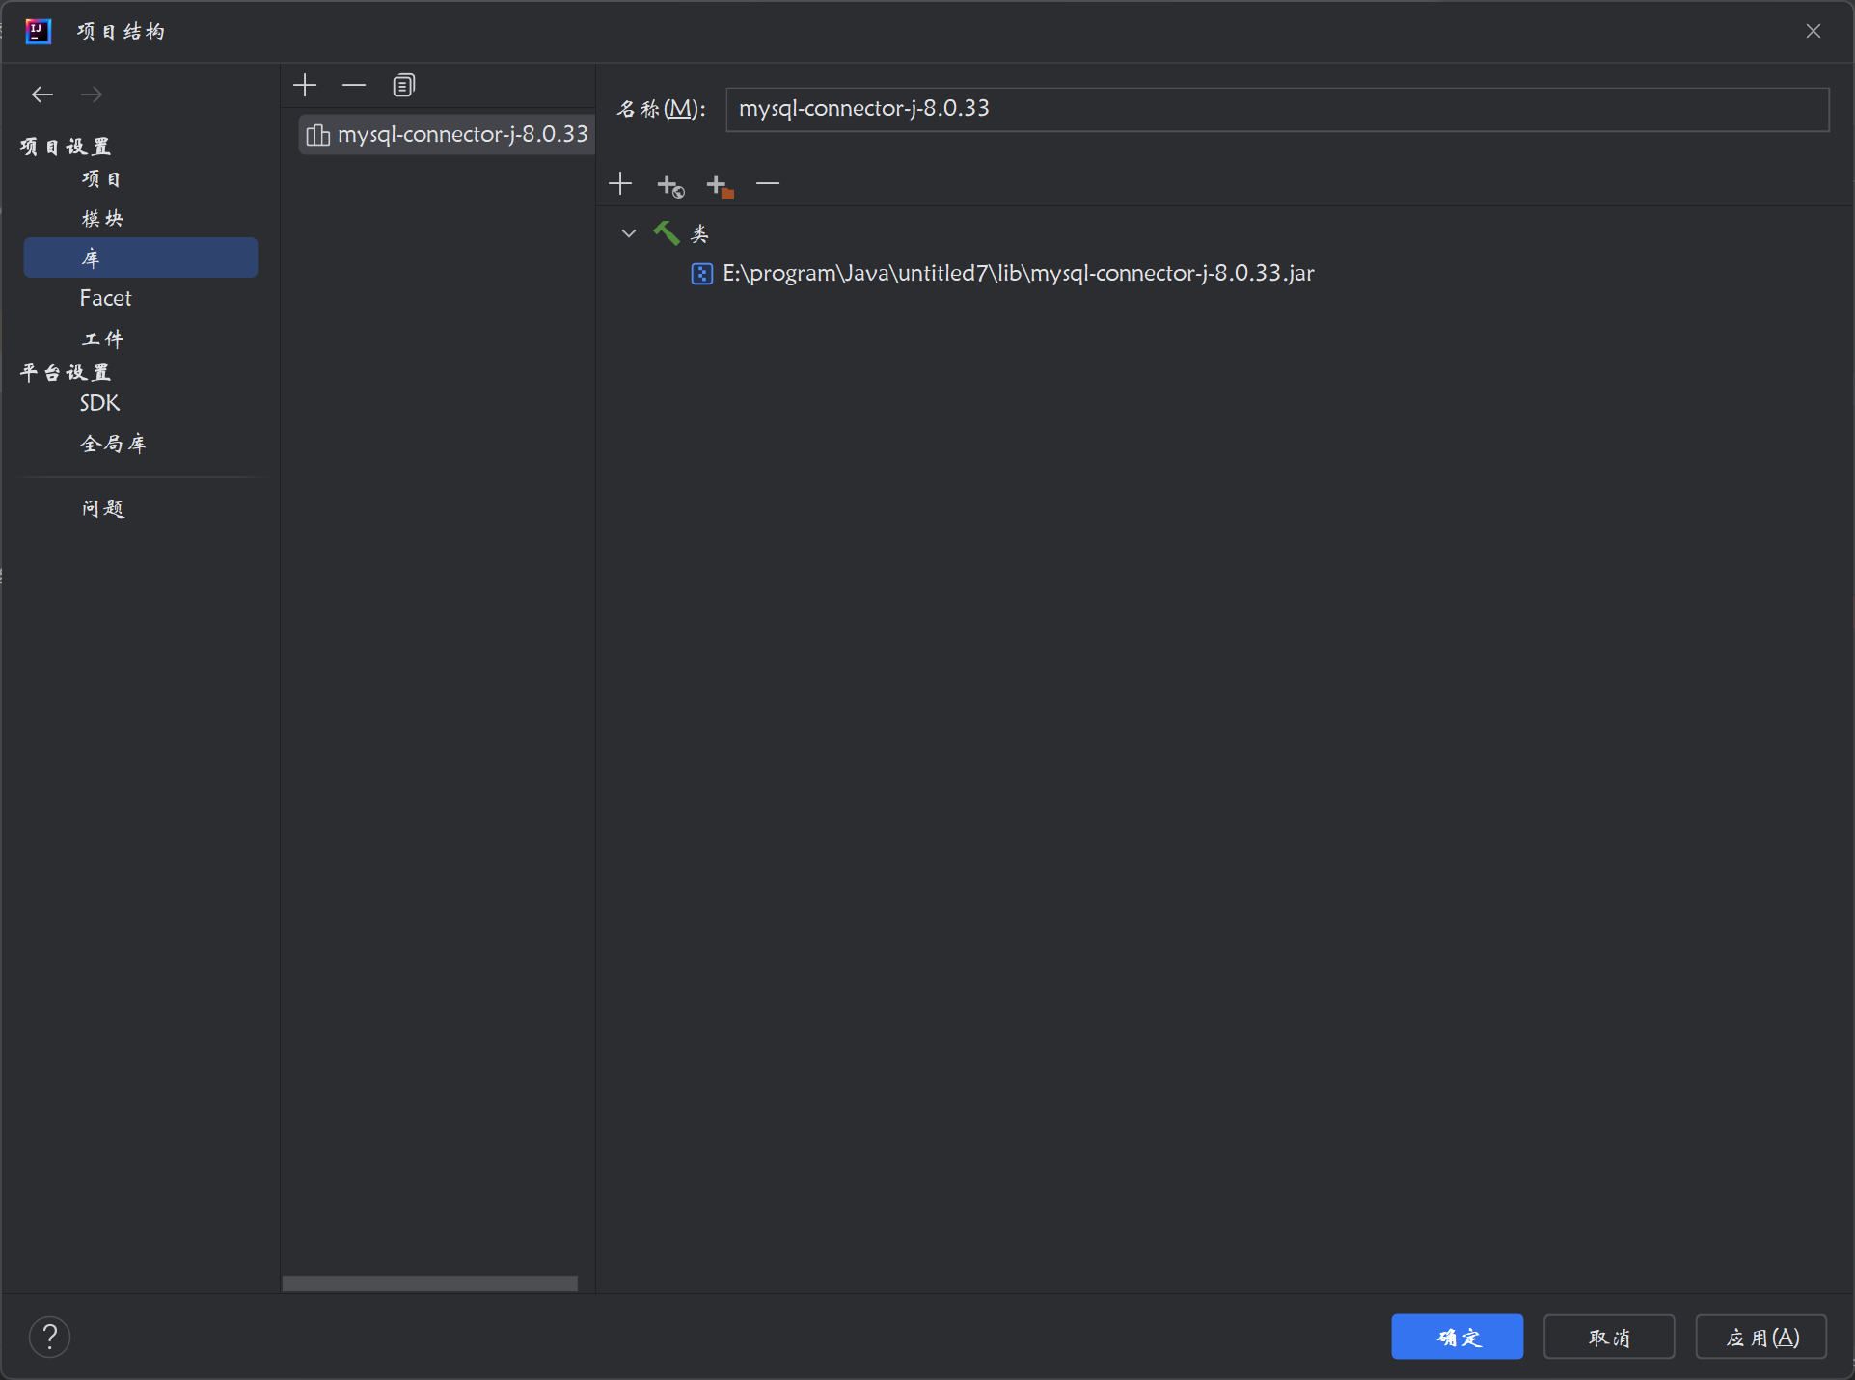
Task: Select the 库 settings page
Action: [x=140, y=257]
